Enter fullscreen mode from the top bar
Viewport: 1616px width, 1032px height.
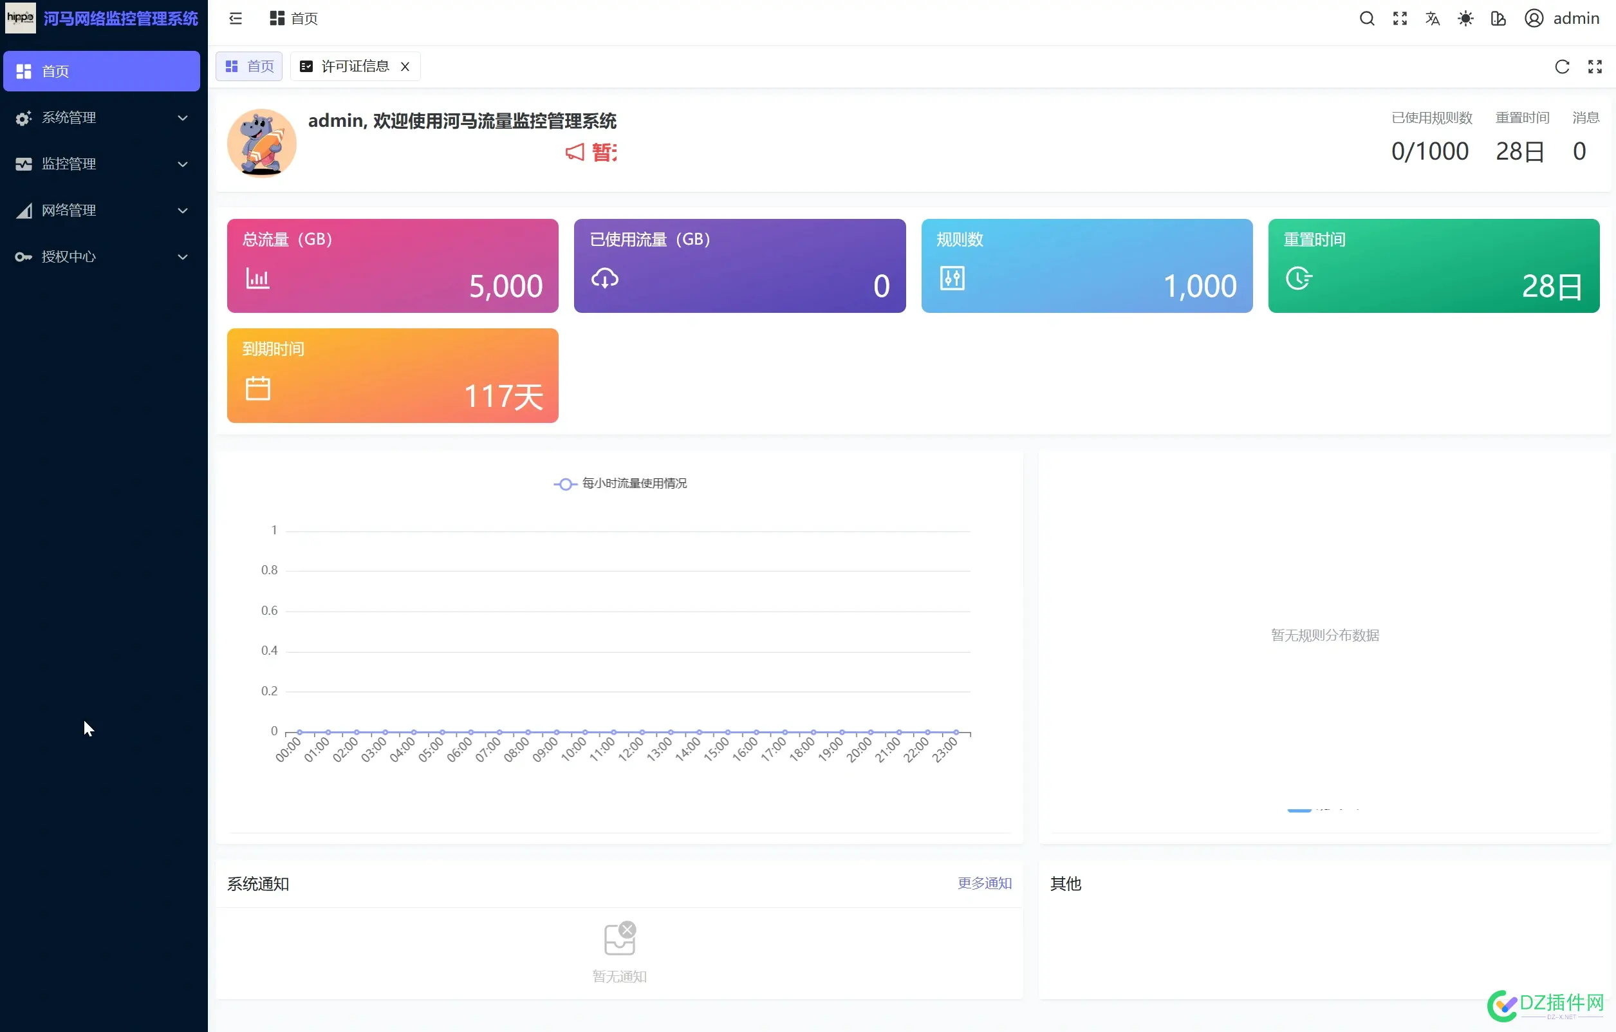click(x=1400, y=18)
